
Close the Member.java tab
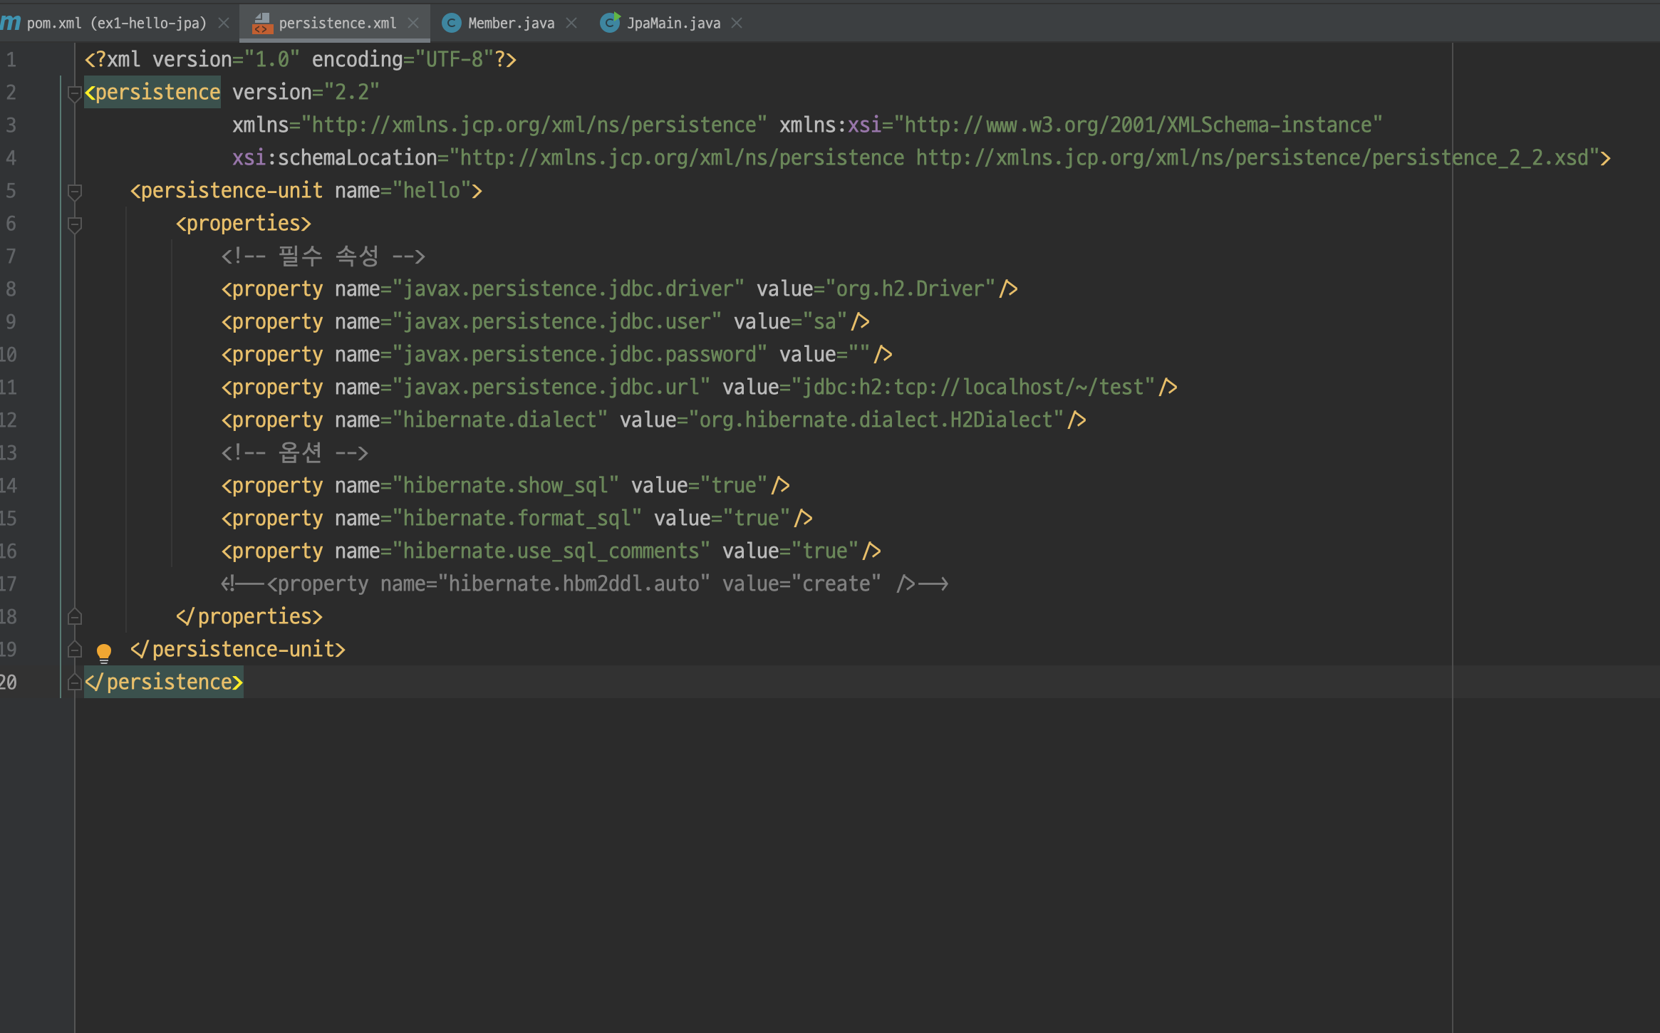tap(571, 24)
